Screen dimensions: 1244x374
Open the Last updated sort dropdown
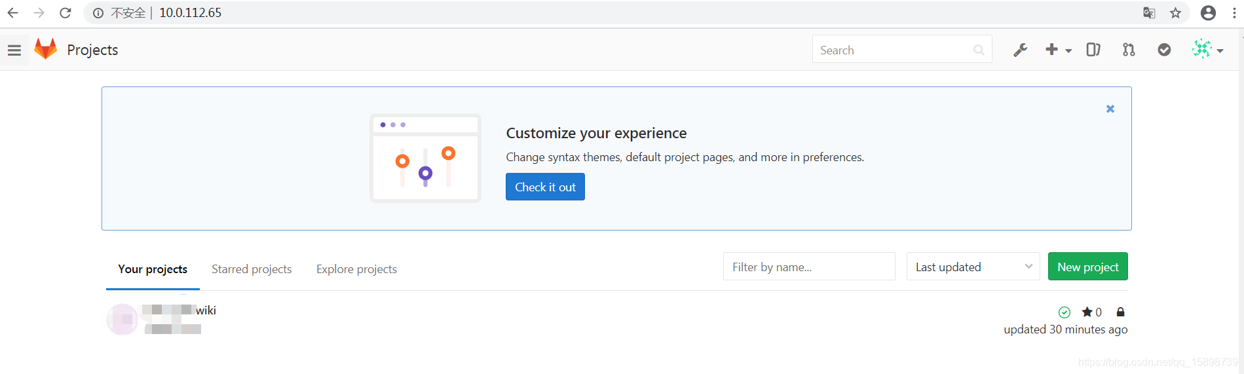(973, 267)
